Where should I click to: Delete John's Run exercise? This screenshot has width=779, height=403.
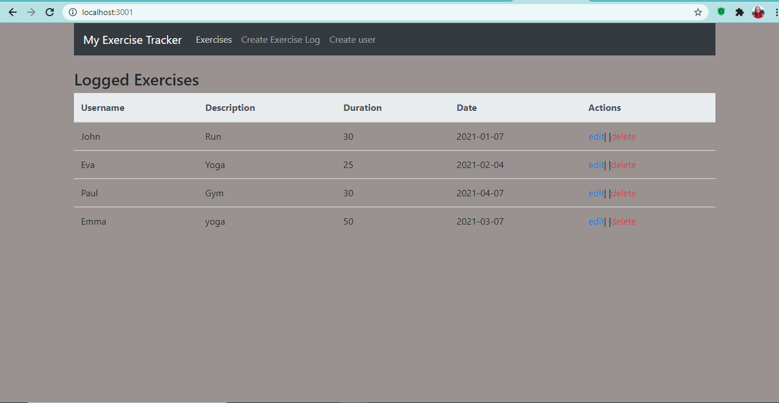pyautogui.click(x=624, y=137)
